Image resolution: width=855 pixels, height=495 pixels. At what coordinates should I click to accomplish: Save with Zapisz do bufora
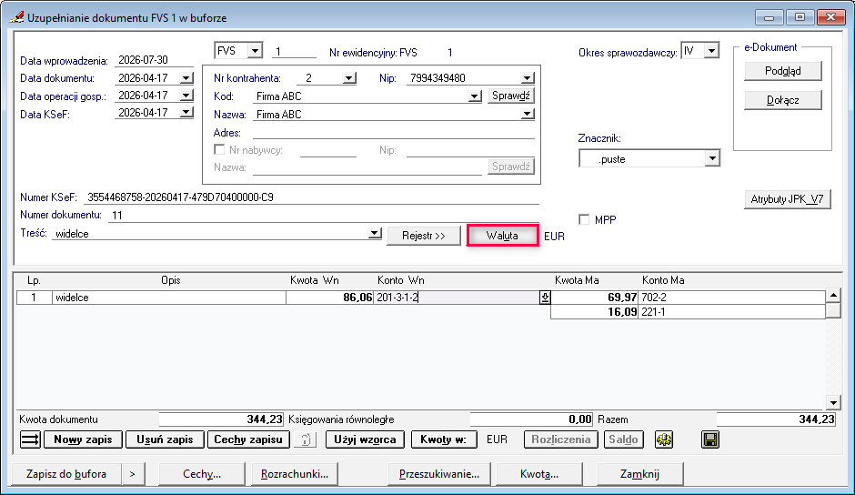coord(66,474)
